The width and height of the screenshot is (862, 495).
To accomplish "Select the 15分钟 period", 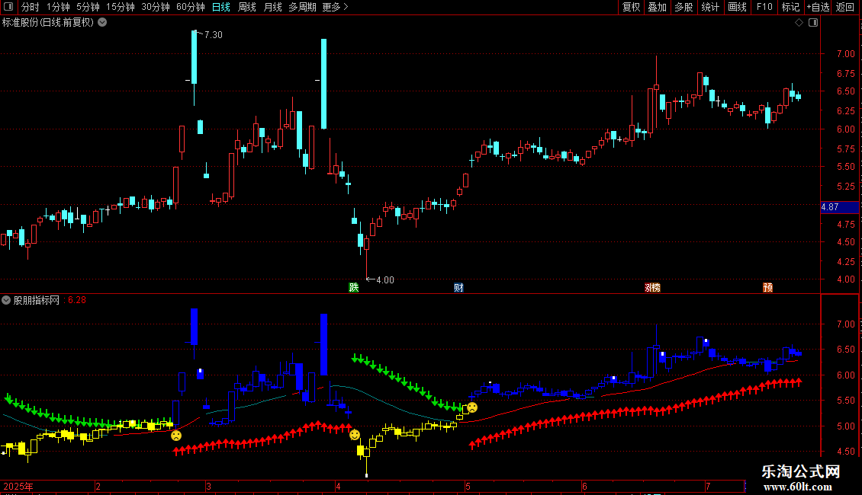I will [x=120, y=7].
